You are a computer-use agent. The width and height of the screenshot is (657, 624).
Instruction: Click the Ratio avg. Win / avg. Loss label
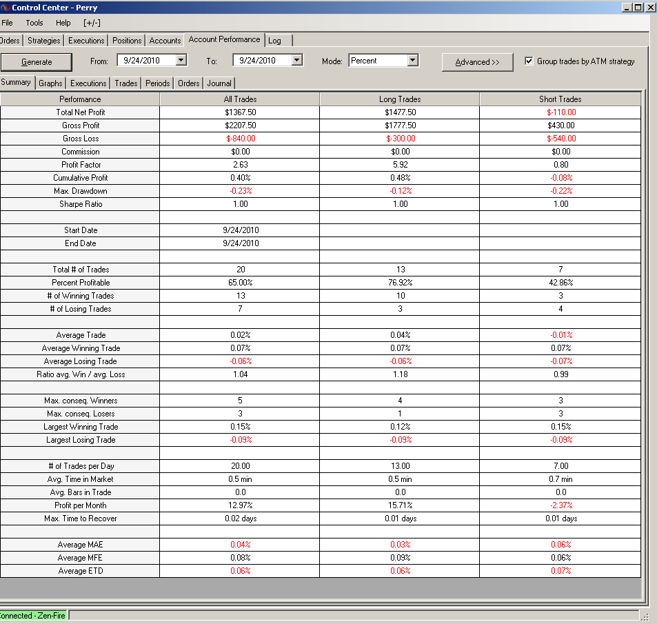(81, 374)
